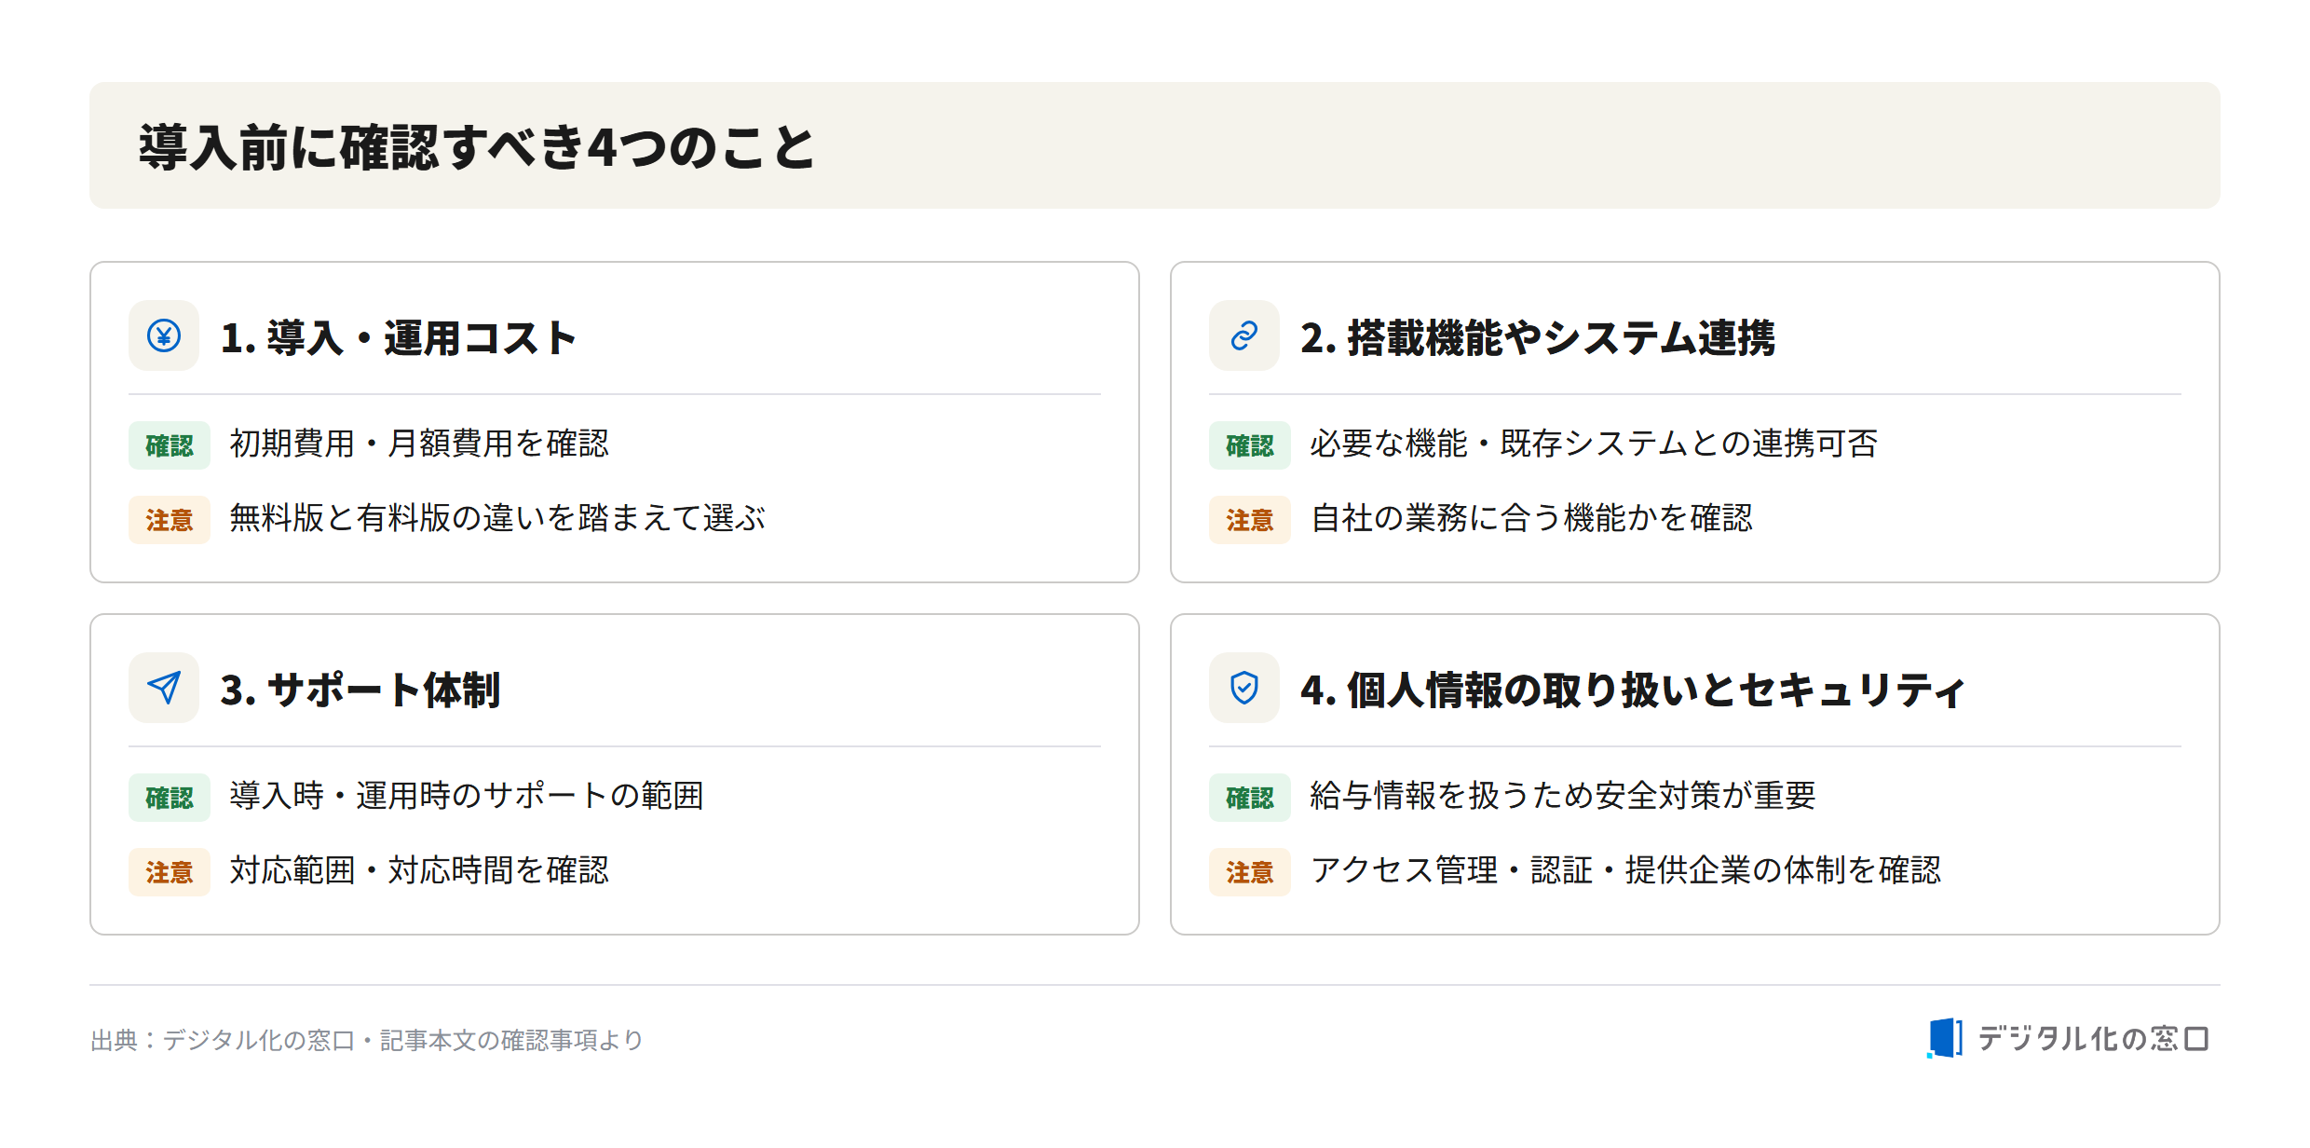The width and height of the screenshot is (2310, 1148).
Task: Click the title 導入前に確認すべき4つのこと
Action: point(477,146)
